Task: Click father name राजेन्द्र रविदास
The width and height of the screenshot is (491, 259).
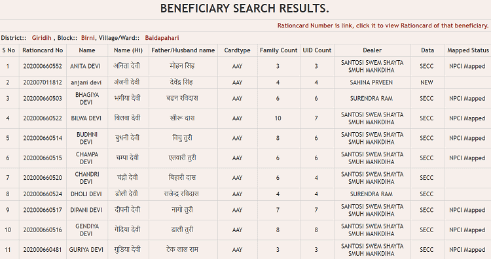Action: point(181,194)
